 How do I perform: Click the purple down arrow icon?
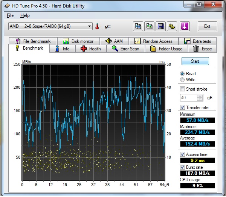click(x=185, y=26)
